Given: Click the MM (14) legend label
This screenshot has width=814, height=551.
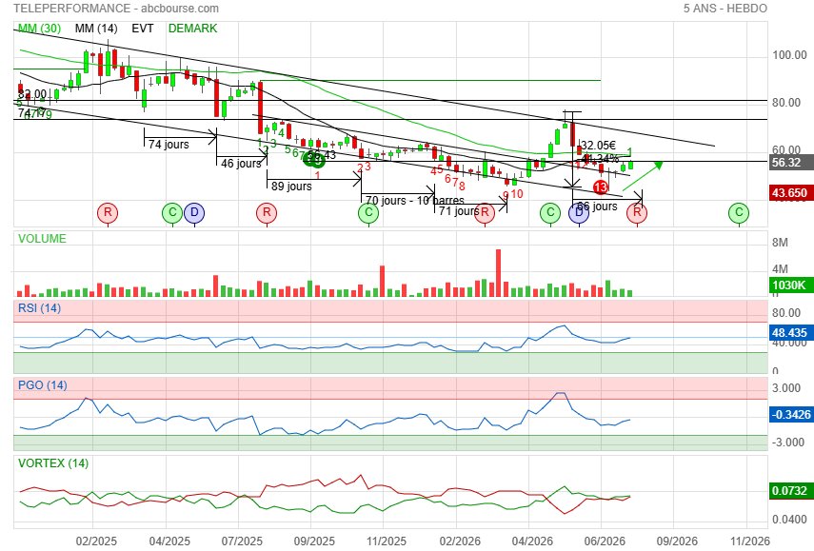Looking at the screenshot, I should point(96,29).
